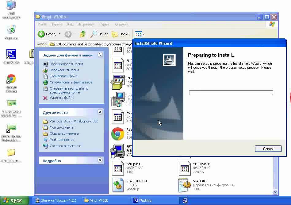Viewport: 291px width, 205px height.
Task: Click the address bar path field
Action: [x=92, y=44]
